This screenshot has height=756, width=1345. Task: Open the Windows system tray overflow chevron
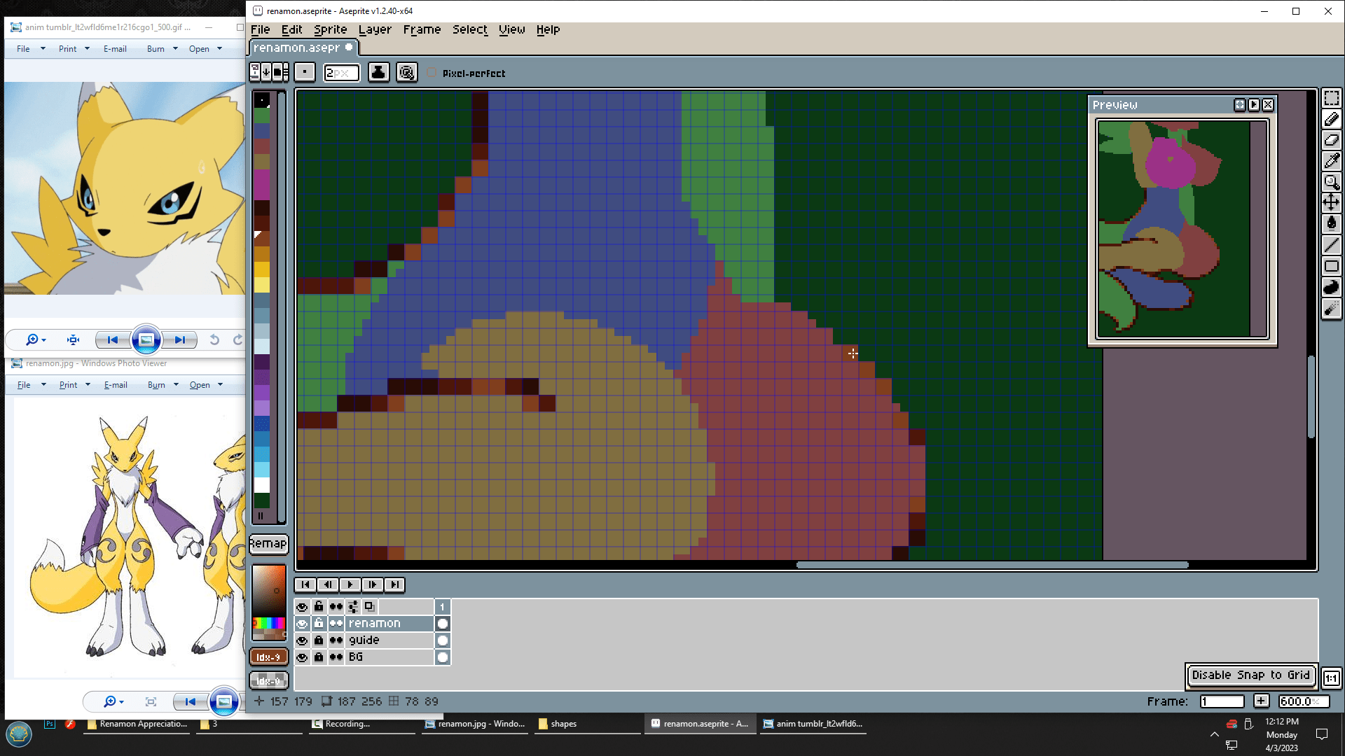(x=1214, y=734)
